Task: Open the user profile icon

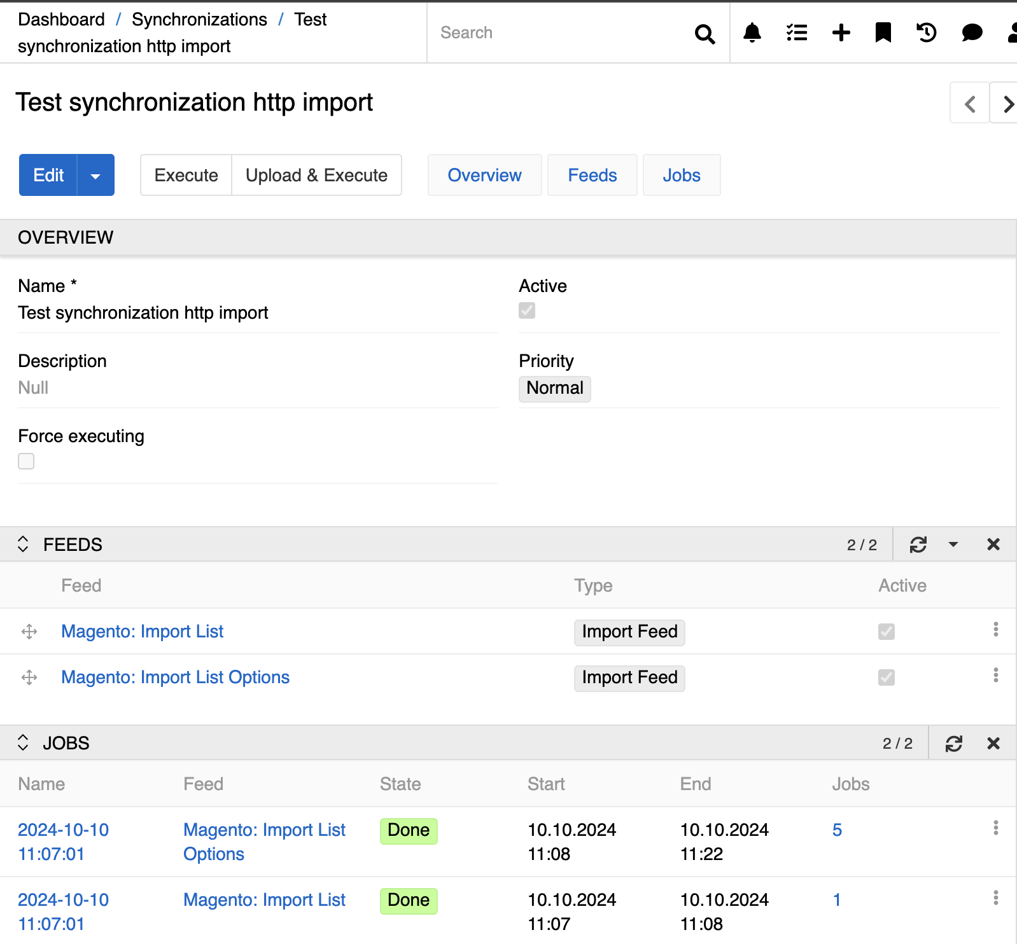Action: (x=1012, y=32)
